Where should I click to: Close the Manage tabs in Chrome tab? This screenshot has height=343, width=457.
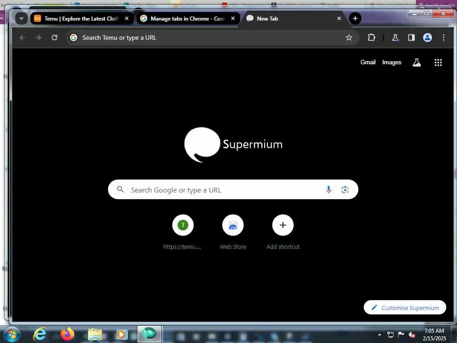tap(233, 18)
